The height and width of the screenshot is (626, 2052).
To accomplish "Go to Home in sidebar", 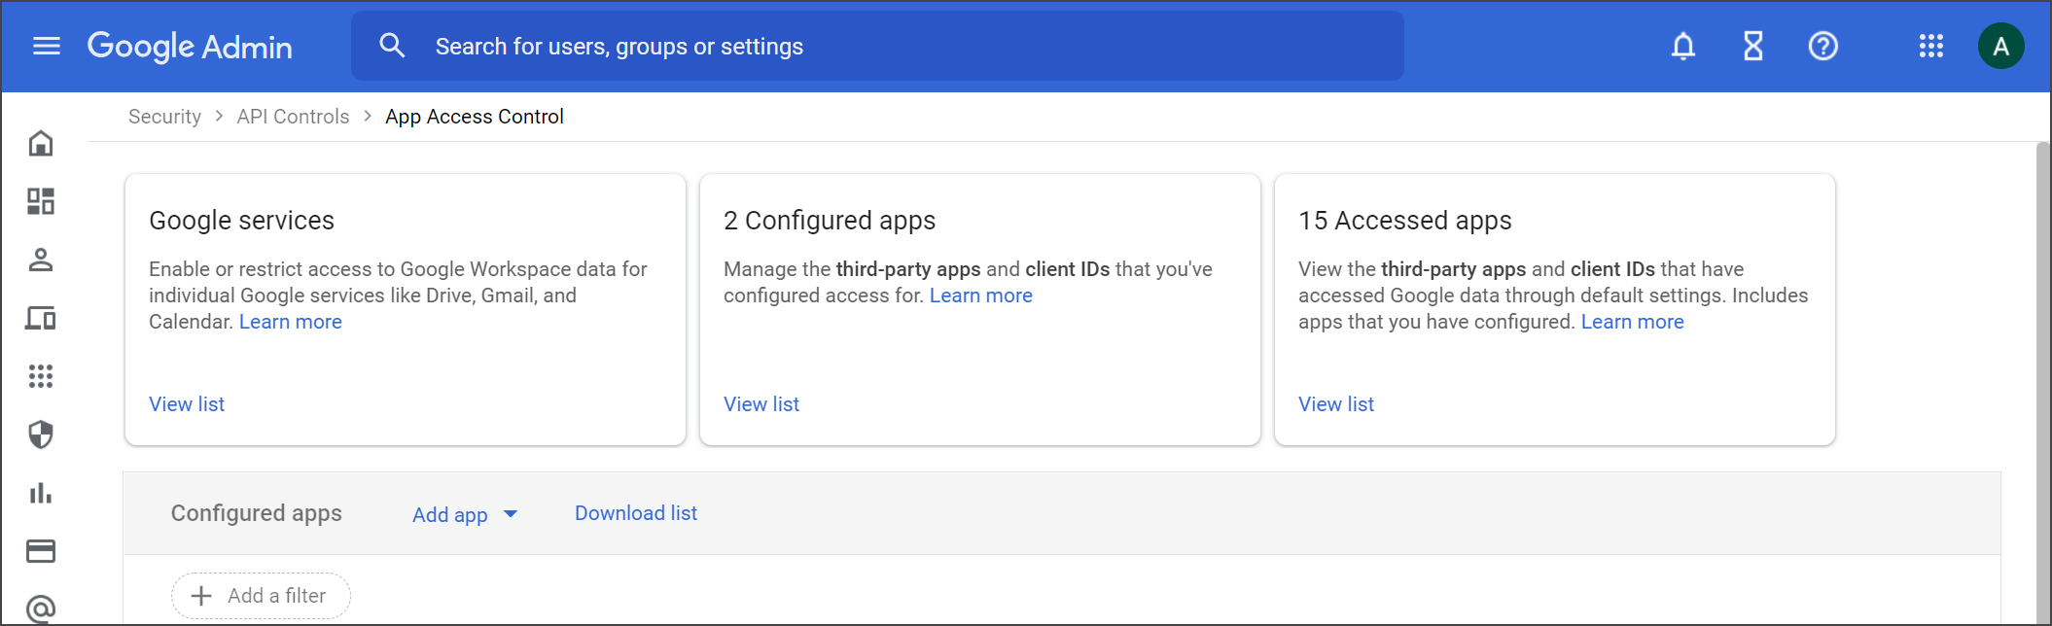I will click(x=41, y=144).
